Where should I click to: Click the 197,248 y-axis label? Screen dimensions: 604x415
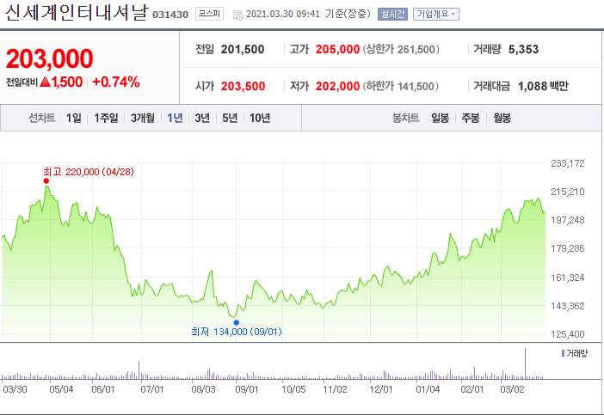tap(567, 220)
